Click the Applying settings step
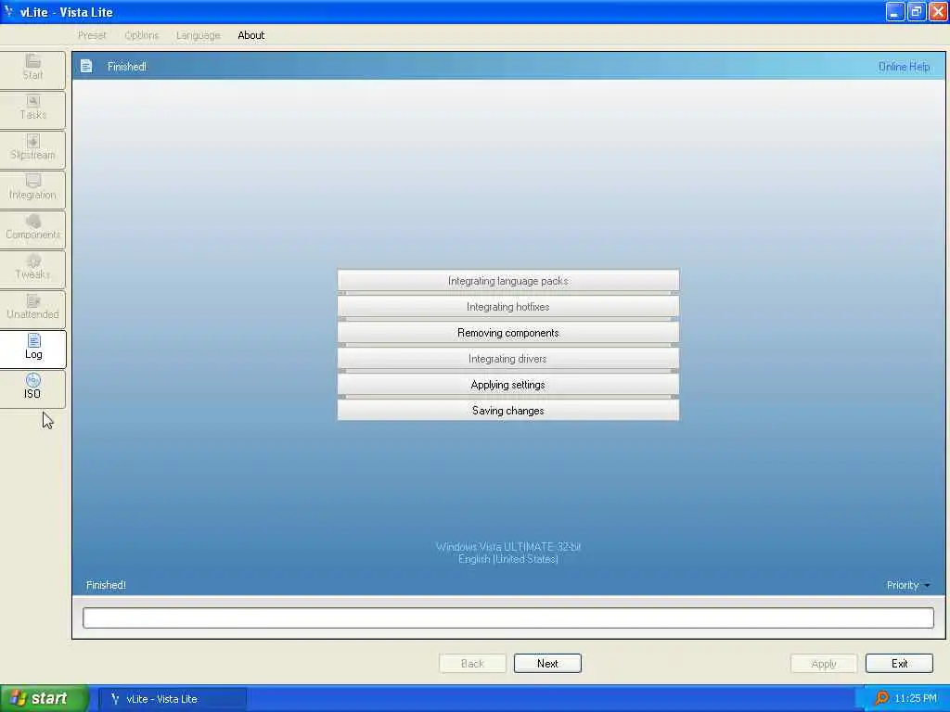This screenshot has height=712, width=950. [x=507, y=385]
